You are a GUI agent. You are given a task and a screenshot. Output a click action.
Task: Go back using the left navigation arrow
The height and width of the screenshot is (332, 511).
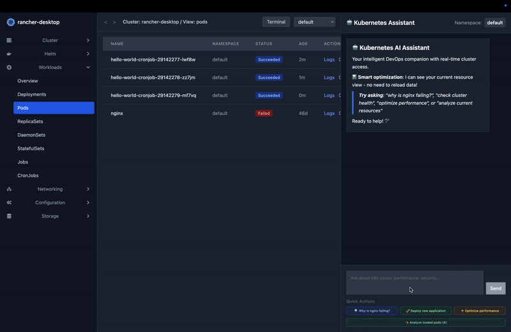click(x=105, y=22)
